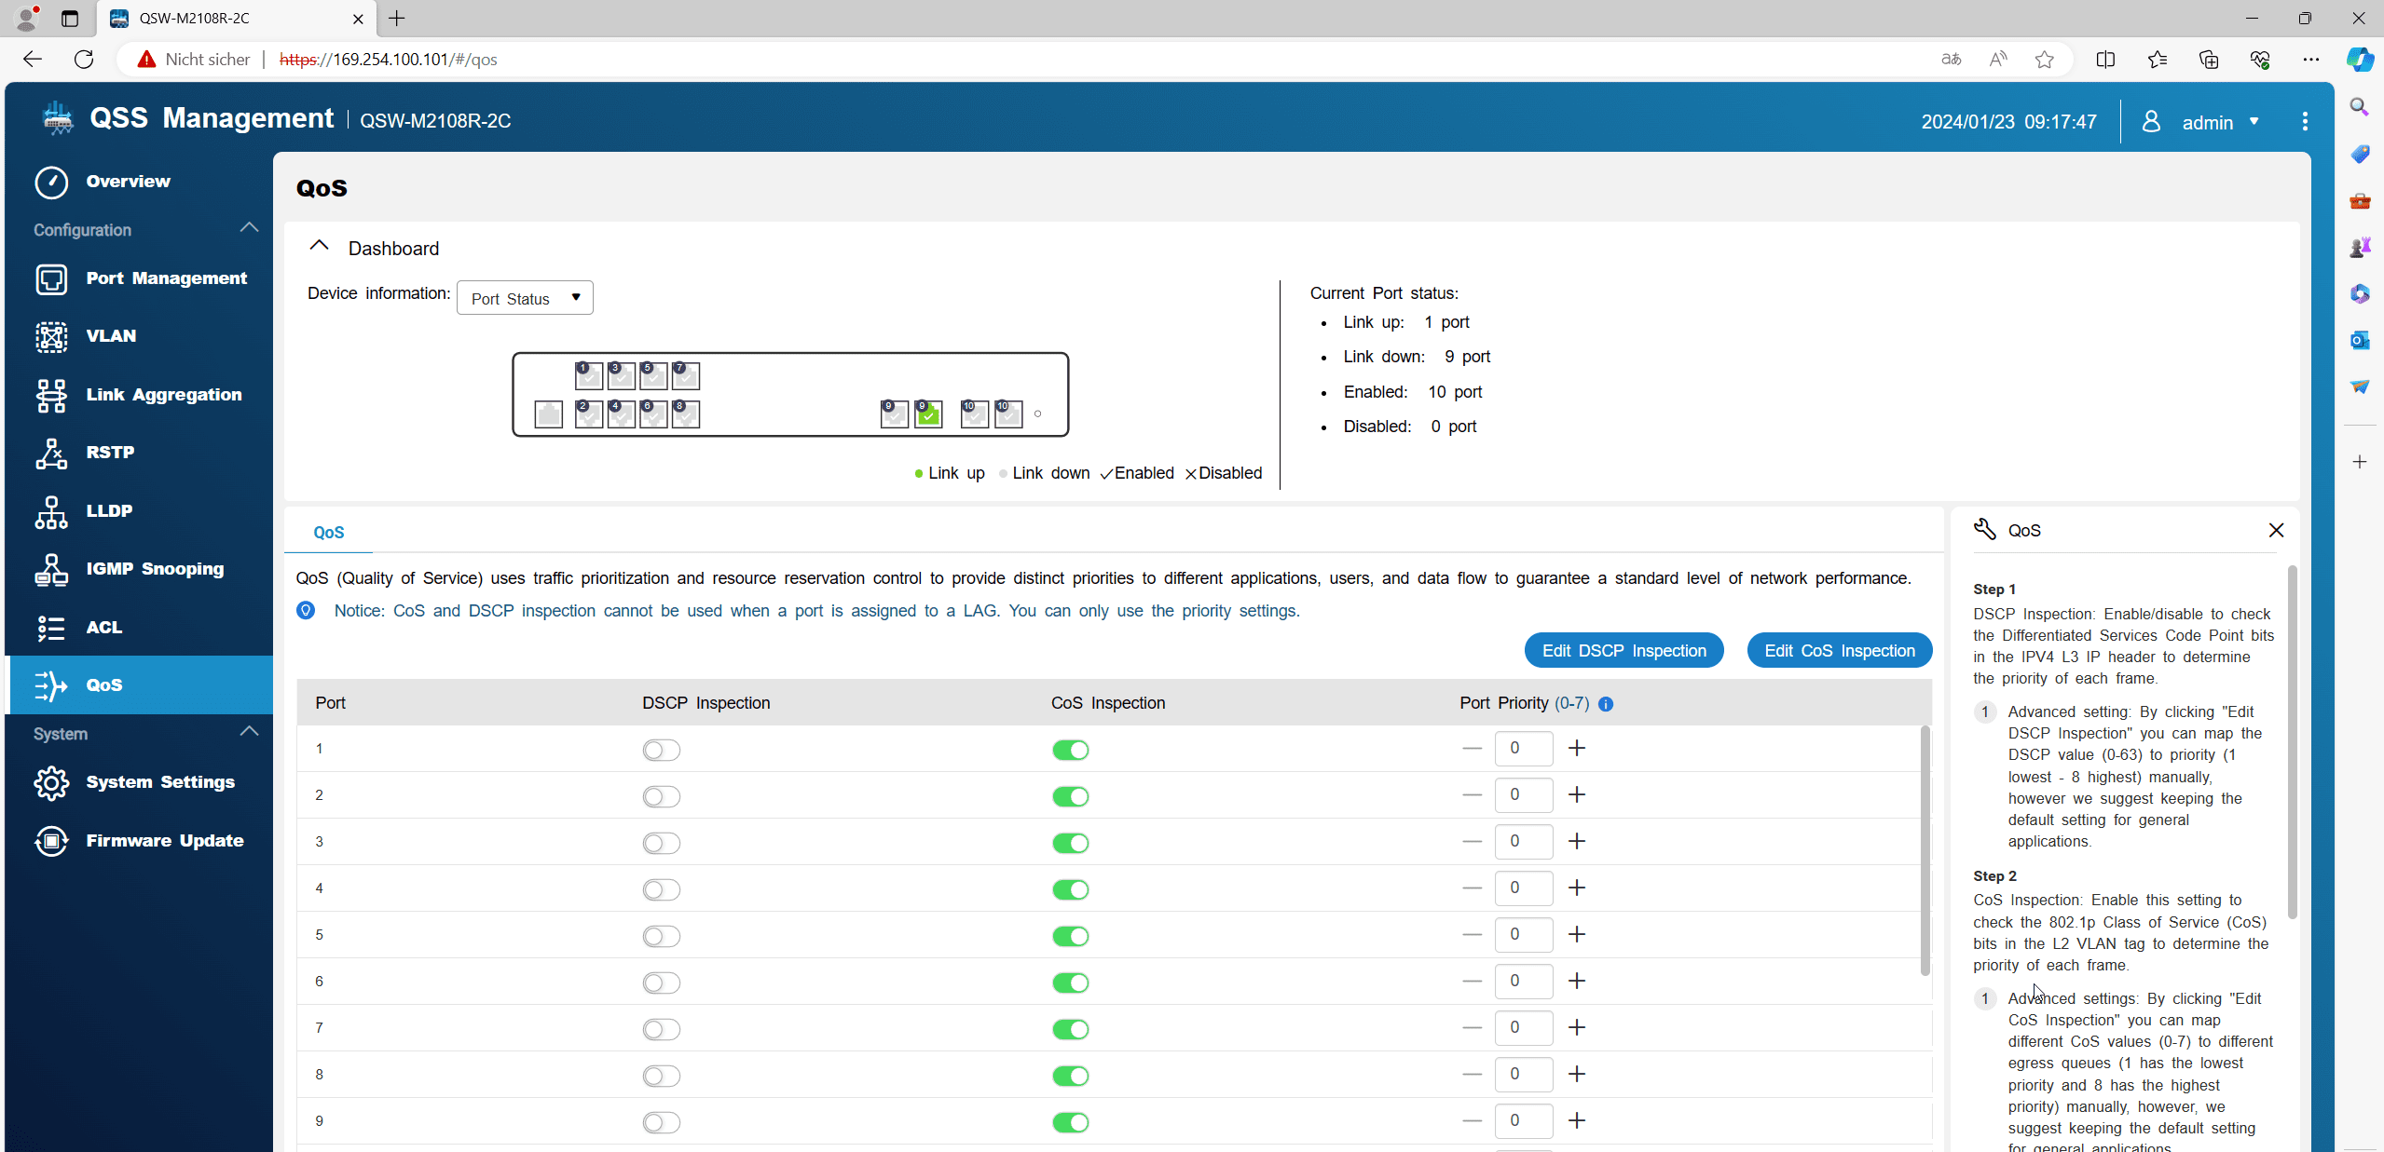
Task: Open ACL menu item
Action: tap(103, 628)
